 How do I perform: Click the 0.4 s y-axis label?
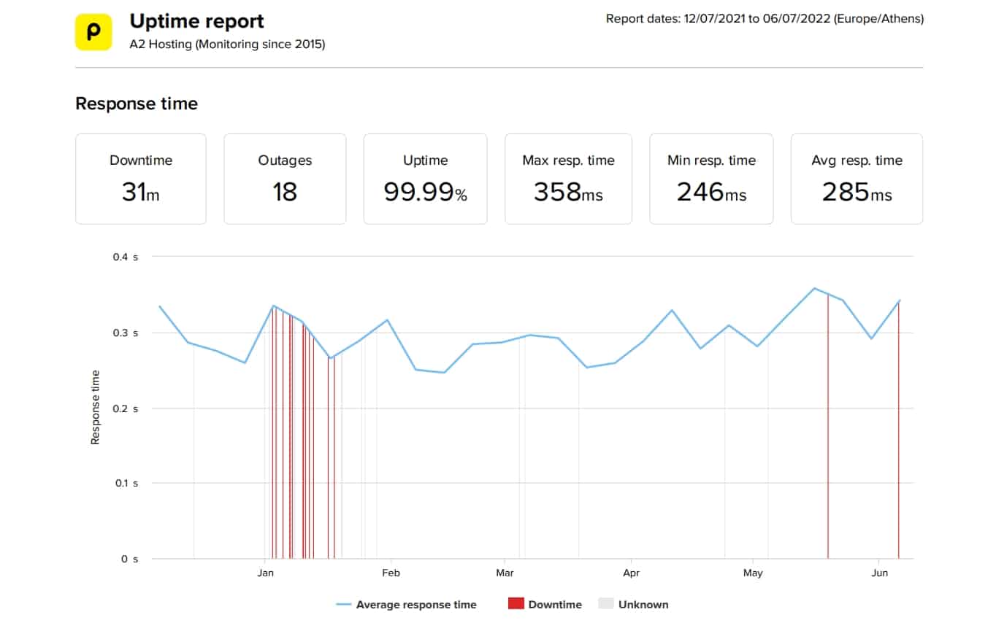pyautogui.click(x=125, y=257)
